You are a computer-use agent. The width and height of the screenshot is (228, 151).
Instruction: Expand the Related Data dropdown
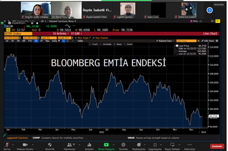click(x=165, y=41)
